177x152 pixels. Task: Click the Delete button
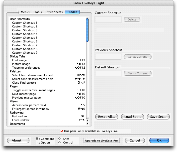[132, 19]
